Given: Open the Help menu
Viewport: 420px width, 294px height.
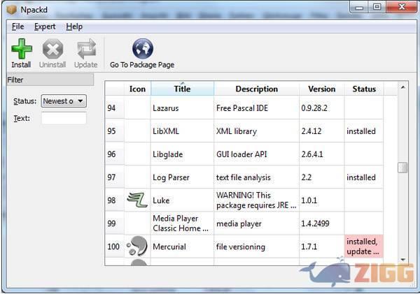Looking at the screenshot, I should tap(74, 27).
